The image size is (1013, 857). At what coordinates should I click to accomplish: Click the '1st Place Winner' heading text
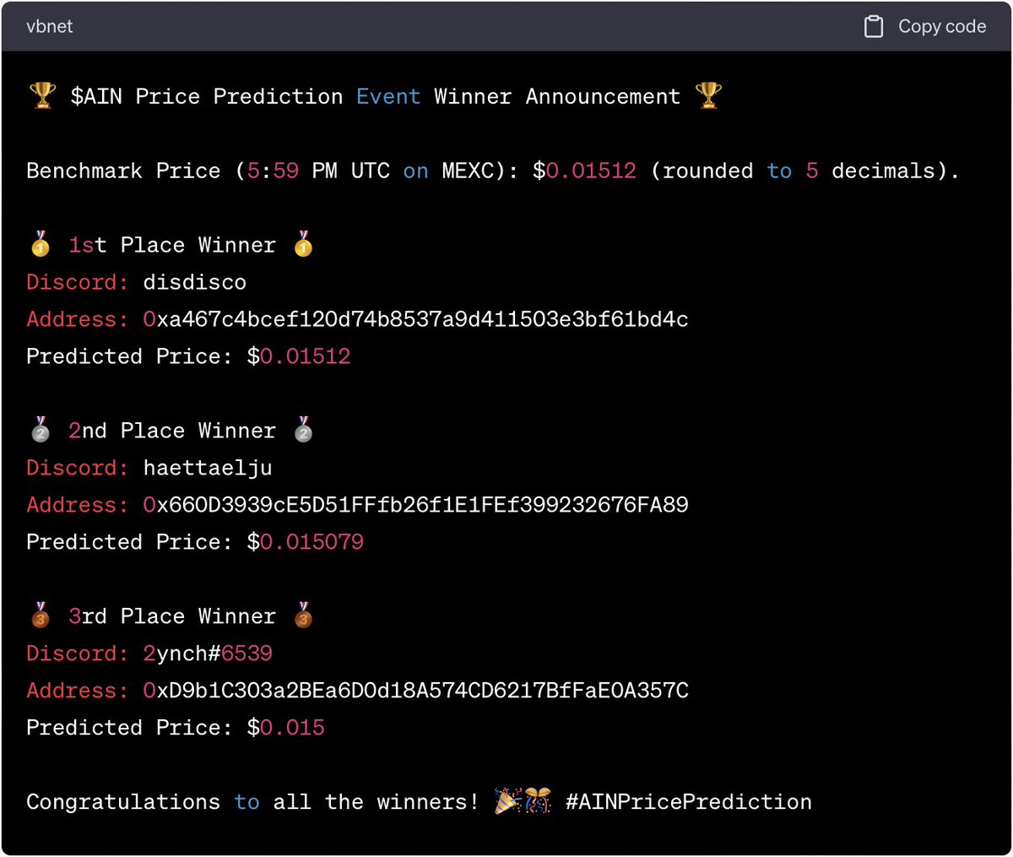[172, 245]
